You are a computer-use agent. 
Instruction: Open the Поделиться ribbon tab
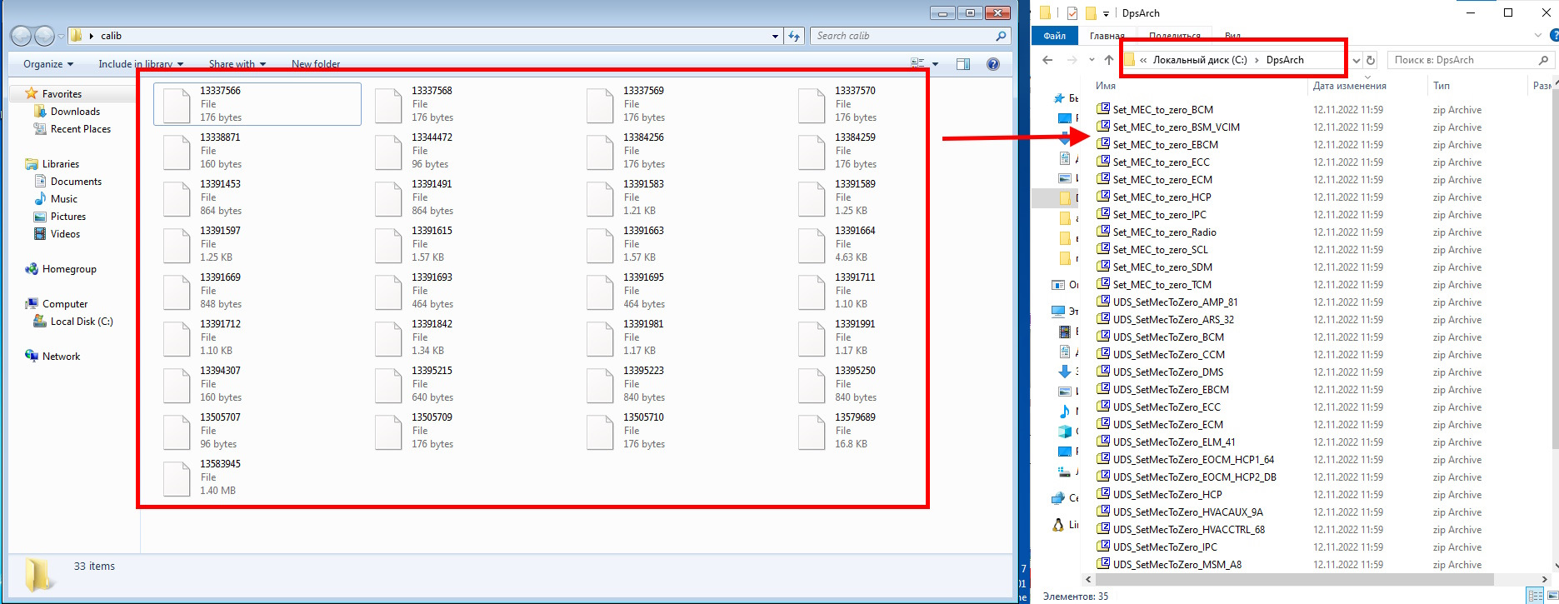click(1175, 36)
